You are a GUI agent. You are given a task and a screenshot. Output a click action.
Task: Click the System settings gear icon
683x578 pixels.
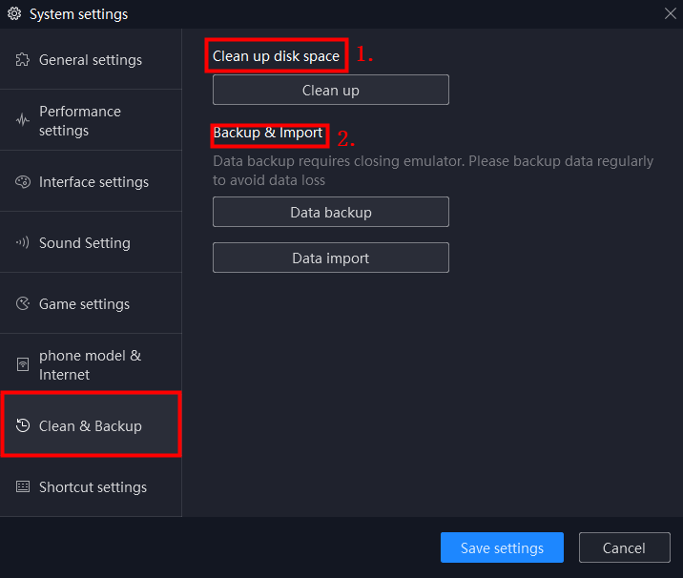click(x=14, y=14)
